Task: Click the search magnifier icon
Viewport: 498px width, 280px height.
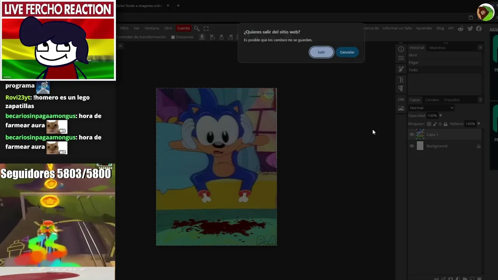Action: pos(197,28)
